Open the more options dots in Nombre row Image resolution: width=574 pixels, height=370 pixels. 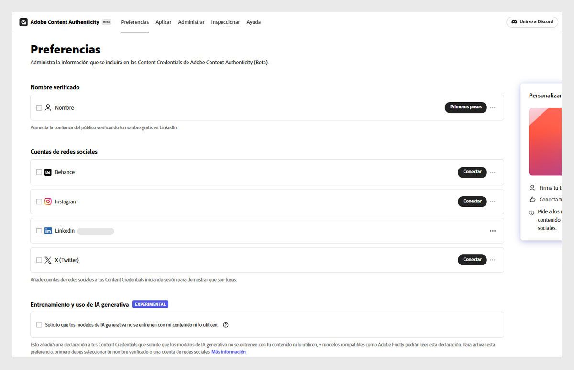tap(493, 108)
